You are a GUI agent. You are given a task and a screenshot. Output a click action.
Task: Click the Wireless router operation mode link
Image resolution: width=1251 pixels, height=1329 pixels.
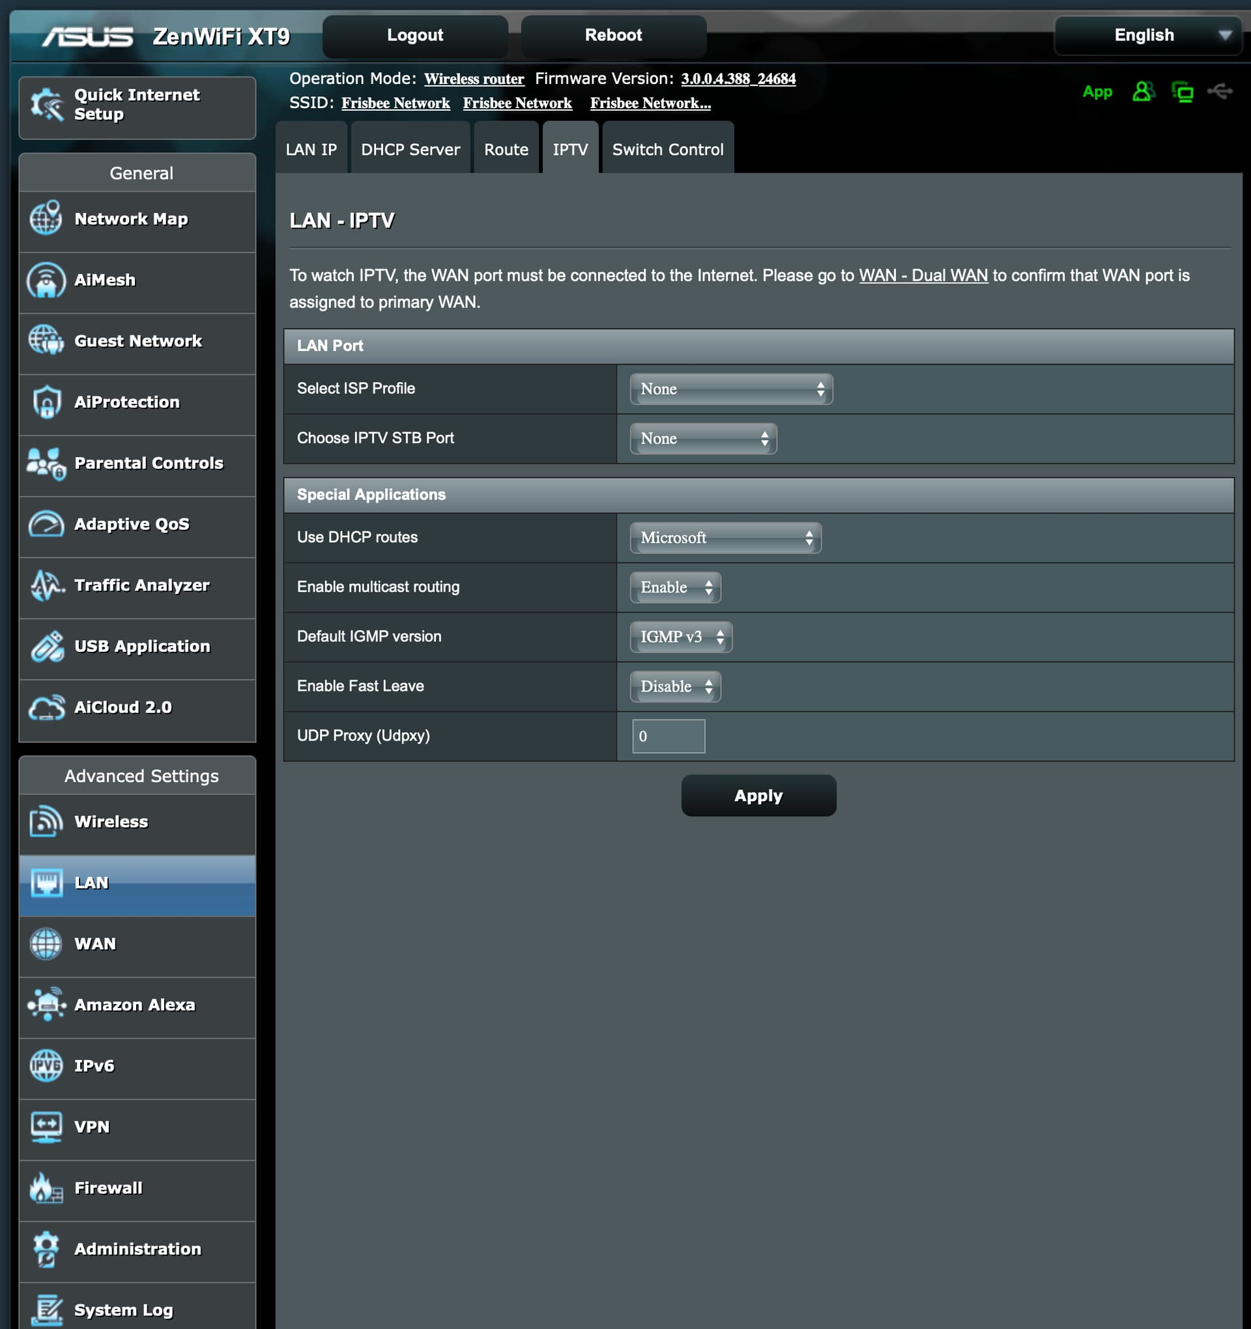tap(474, 79)
